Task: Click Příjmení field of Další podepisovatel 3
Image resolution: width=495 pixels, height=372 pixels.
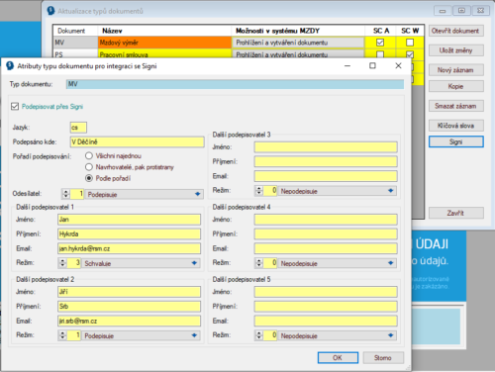Action: click(326, 161)
